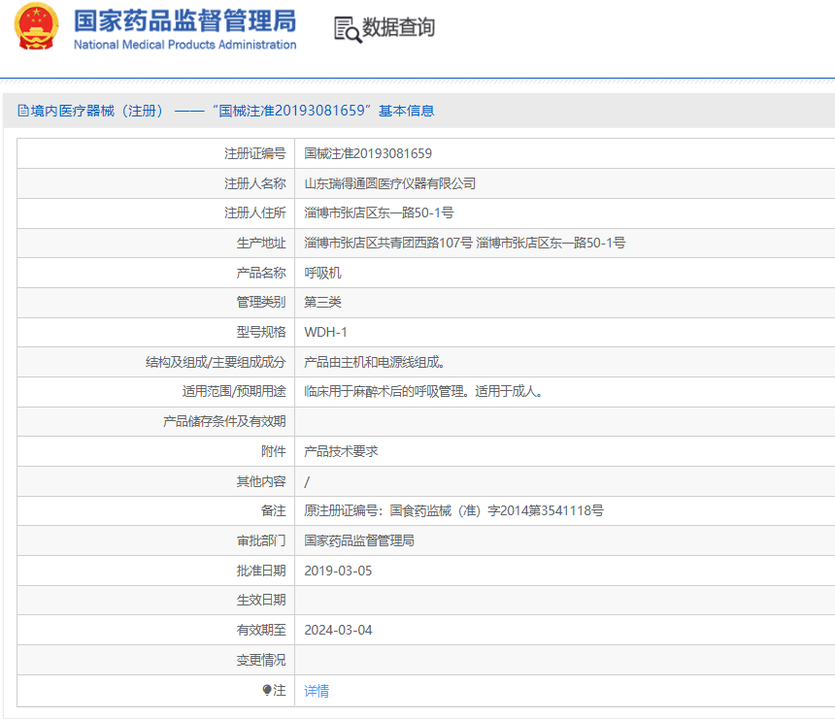Viewport: 835px width, 719px height.
Task: Click the 管理类别 row label
Action: (x=261, y=303)
